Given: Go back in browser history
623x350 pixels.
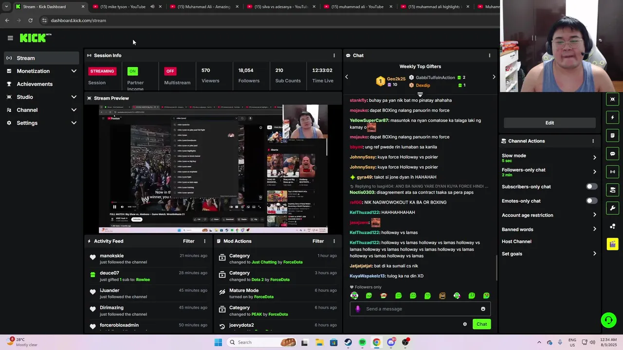Looking at the screenshot, I should 7,20.
